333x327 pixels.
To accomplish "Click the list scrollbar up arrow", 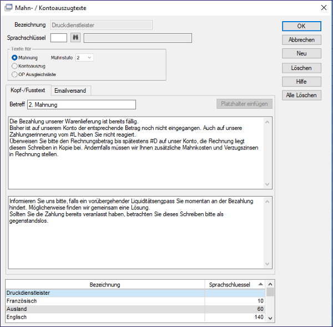I will (270, 284).
